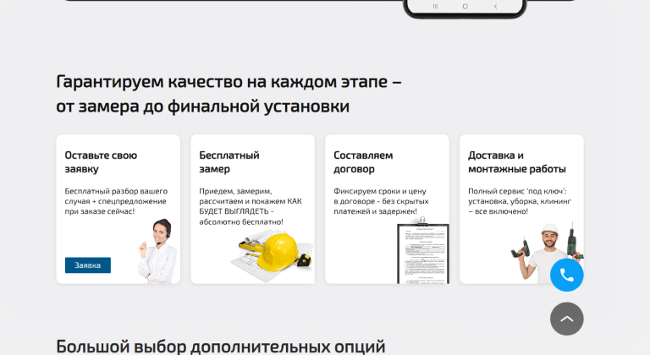The width and height of the screenshot is (650, 355).
Task: Select 'Доставка и монтажные работы' card title
Action: (516, 162)
